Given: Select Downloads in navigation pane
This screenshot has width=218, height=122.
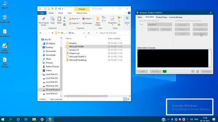Looking at the screenshot, I should (x=51, y=55).
